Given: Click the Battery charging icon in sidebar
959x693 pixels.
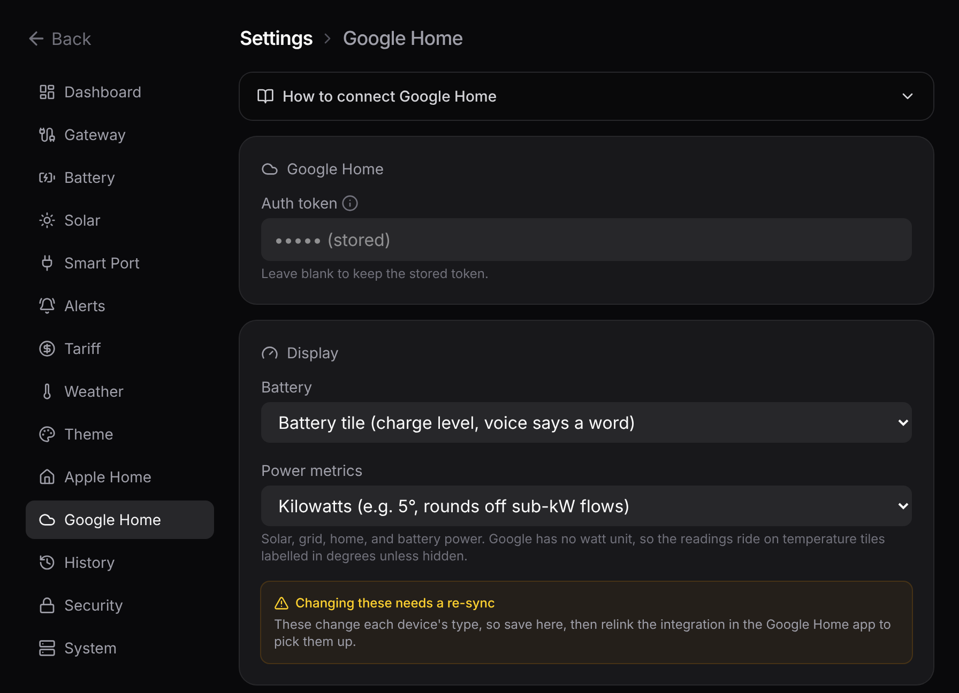Looking at the screenshot, I should (47, 178).
